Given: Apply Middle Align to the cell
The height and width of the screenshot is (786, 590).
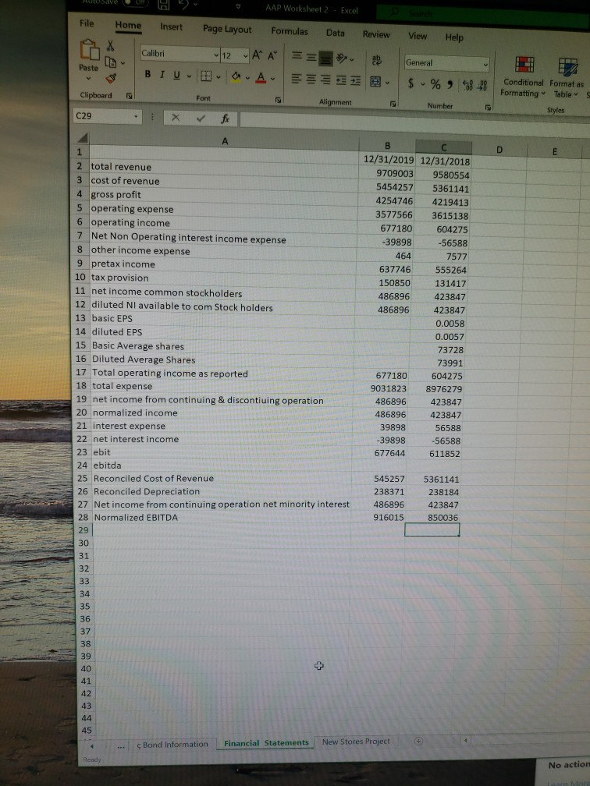Looking at the screenshot, I should [311, 58].
